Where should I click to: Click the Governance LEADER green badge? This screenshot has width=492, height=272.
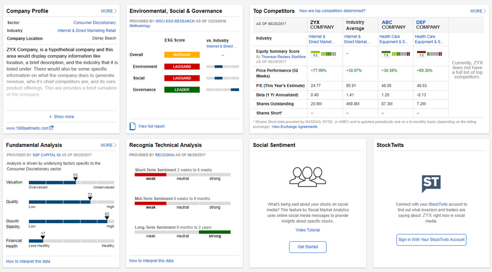pyautogui.click(x=182, y=90)
